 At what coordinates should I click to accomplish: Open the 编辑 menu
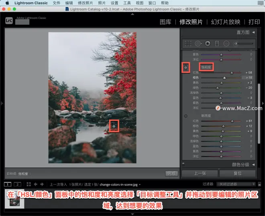tap(69, 3)
